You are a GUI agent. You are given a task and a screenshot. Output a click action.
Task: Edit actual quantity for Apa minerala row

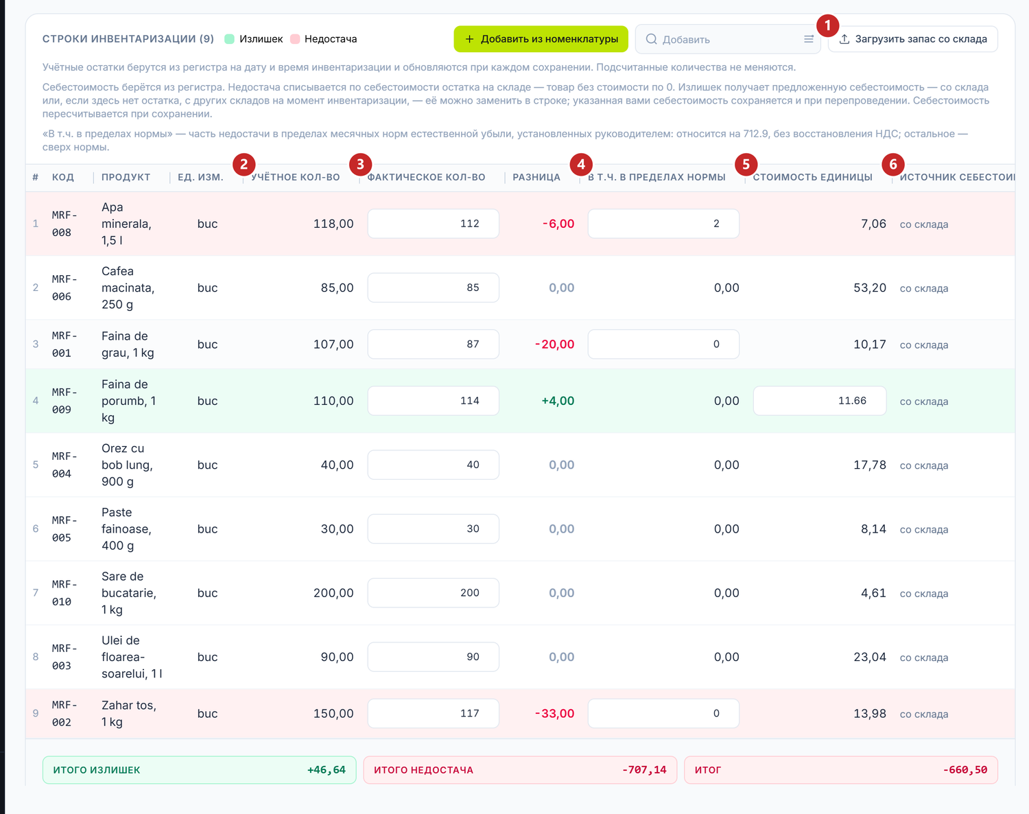433,224
